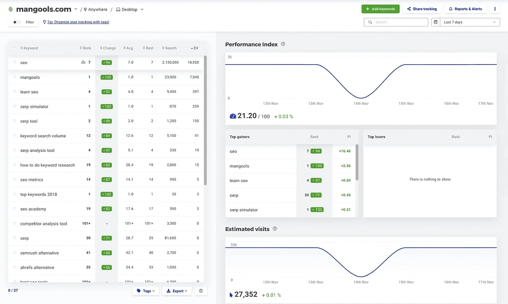Click the 18,920 EV value cell
The image size is (508, 304).
193,62
